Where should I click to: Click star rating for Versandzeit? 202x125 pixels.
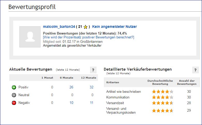(x=163, y=103)
